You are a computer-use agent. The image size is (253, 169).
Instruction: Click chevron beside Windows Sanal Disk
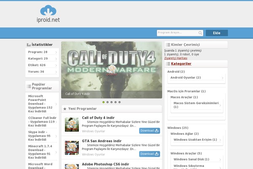(x=220, y=160)
